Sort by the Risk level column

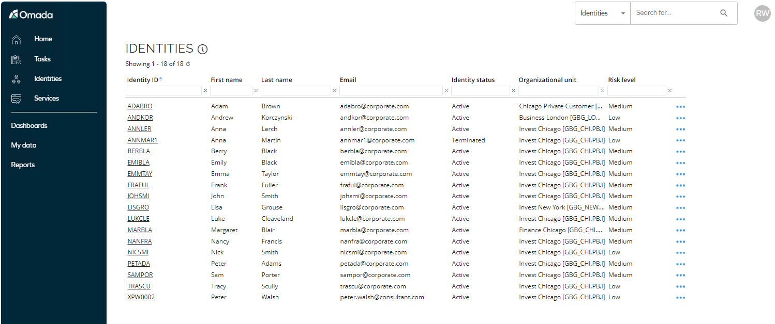(622, 80)
